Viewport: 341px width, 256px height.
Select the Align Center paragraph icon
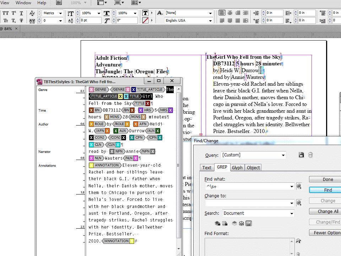[x=230, y=13]
